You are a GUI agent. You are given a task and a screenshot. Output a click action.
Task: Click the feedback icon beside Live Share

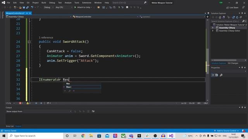[x=243, y=8]
